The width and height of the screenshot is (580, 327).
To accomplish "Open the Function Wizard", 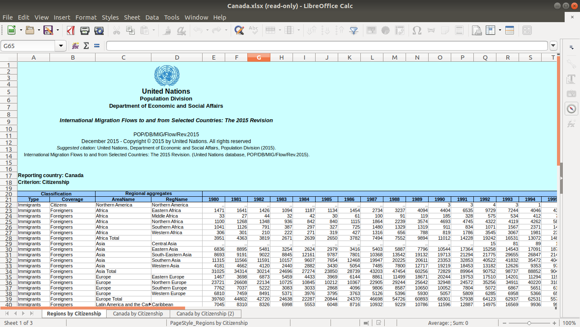I will [x=75, y=46].
